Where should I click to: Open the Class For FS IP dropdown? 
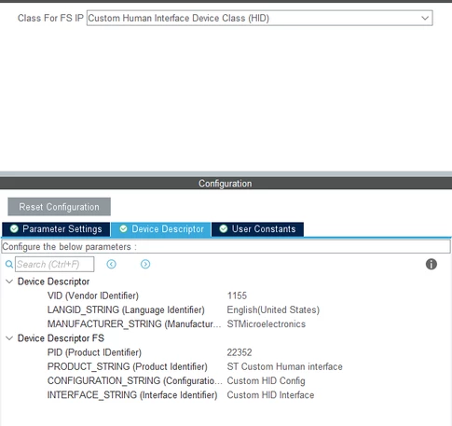[x=259, y=18]
